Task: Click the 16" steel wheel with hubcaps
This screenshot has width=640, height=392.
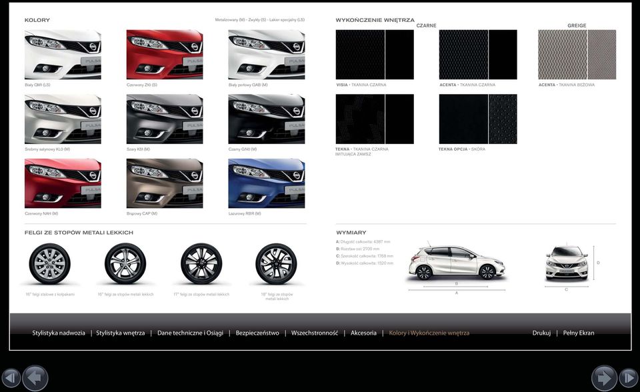Action: click(50, 264)
